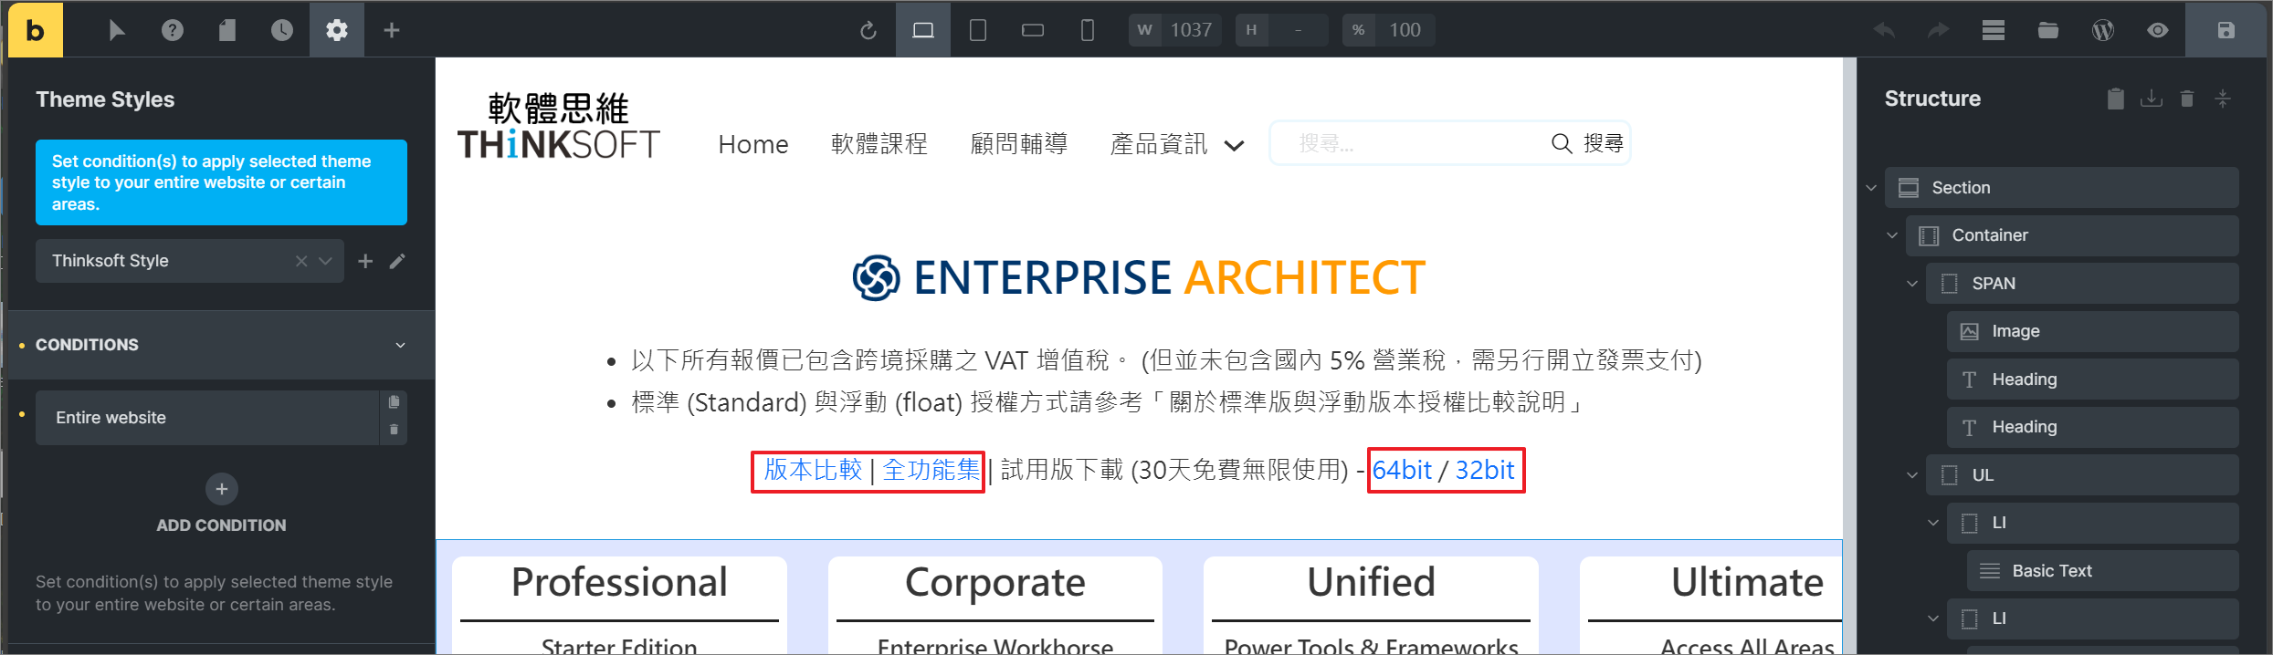Expand the 產品資訊 submenu chevron

1234,145
